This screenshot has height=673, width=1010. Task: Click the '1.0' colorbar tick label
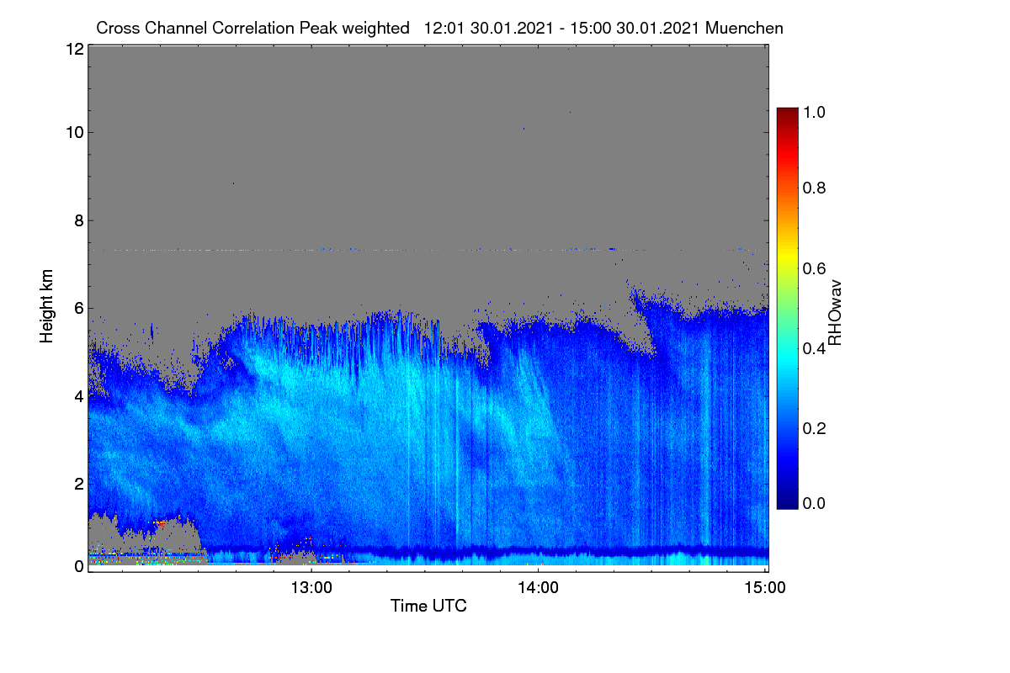813,111
